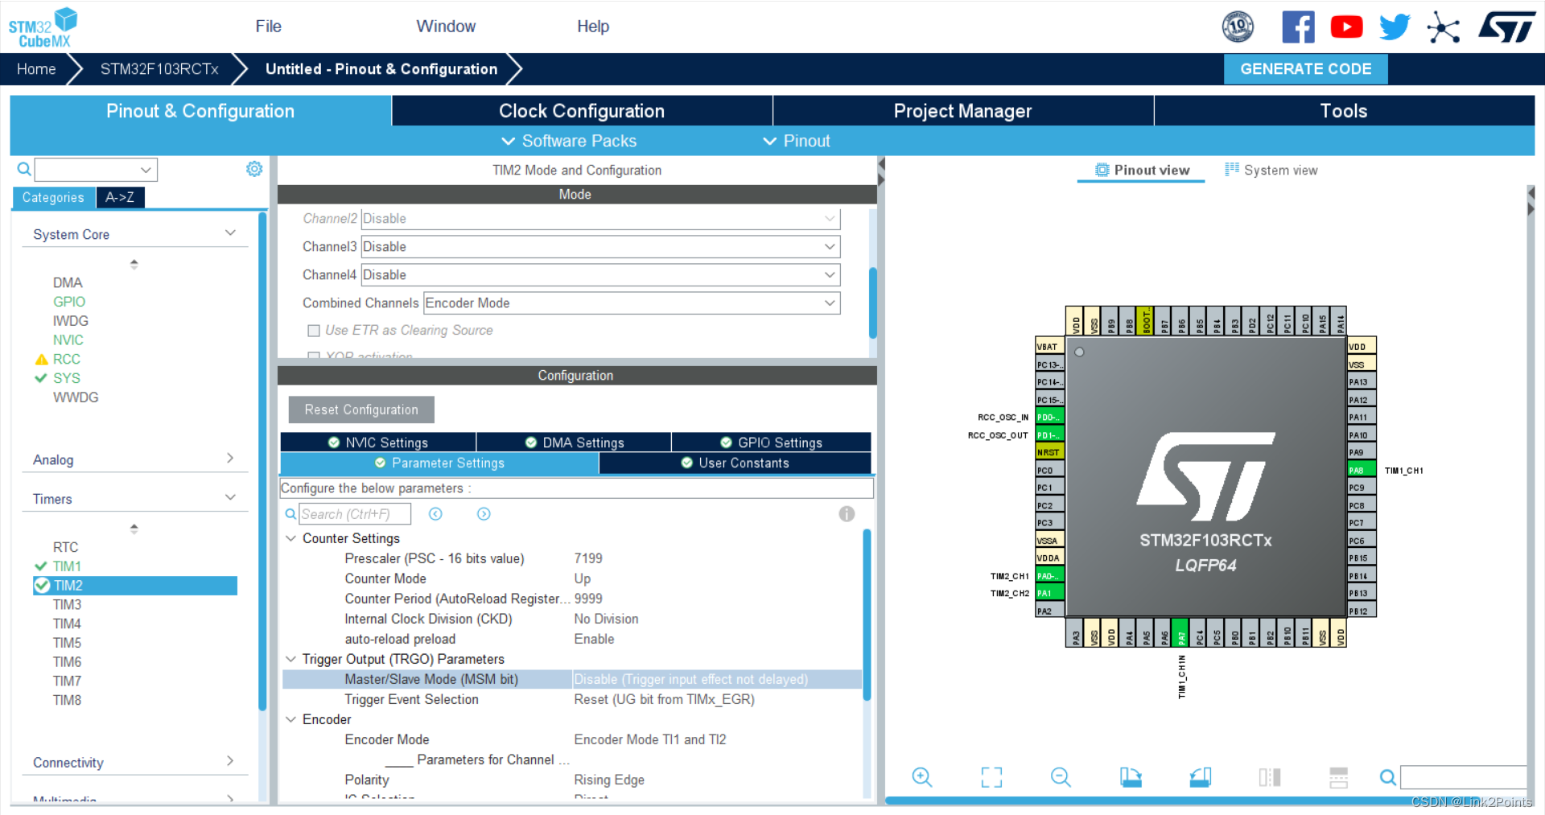This screenshot has height=815, width=1545.
Task: Collapse the Trigger Output (TRGO) Parameters group
Action: (290, 659)
